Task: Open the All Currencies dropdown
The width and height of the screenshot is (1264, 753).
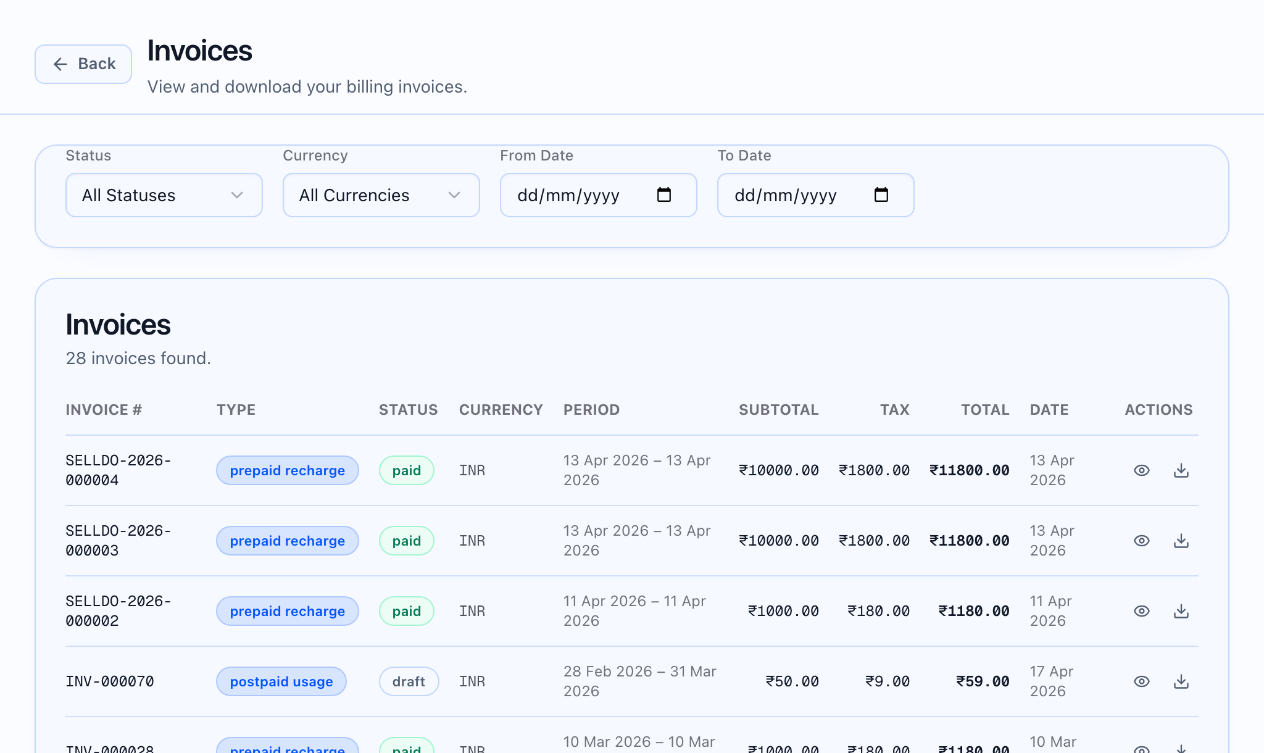Action: pyautogui.click(x=381, y=195)
